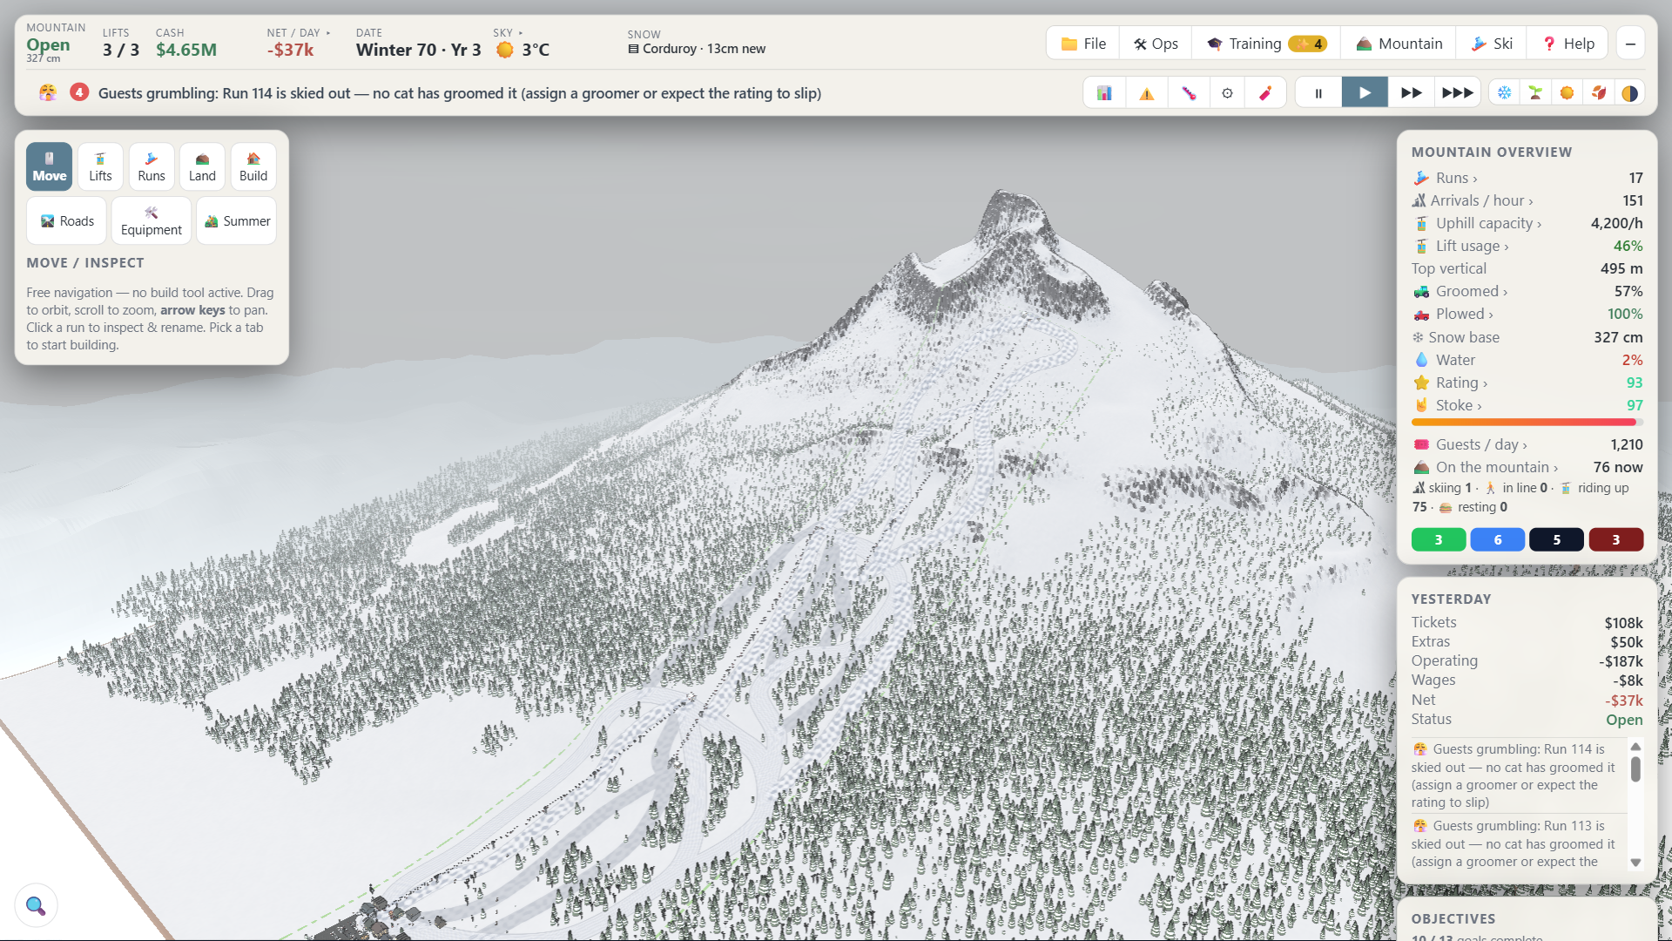The height and width of the screenshot is (941, 1672).
Task: Open the Ops menu
Action: pos(1156,44)
